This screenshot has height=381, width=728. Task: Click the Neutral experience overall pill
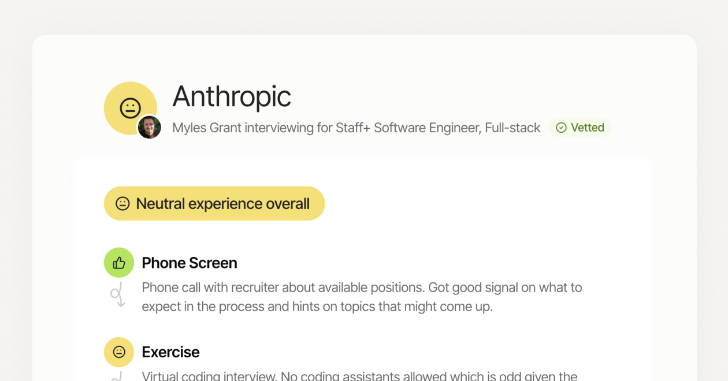[x=214, y=203]
